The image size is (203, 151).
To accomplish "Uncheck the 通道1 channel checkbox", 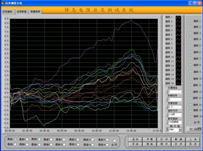I will tap(15, 139).
